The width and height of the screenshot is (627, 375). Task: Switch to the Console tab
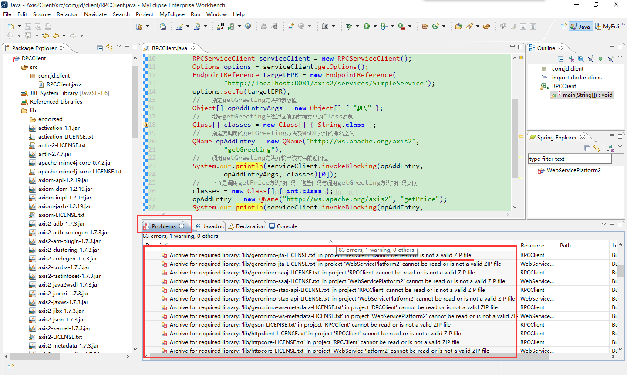point(283,226)
